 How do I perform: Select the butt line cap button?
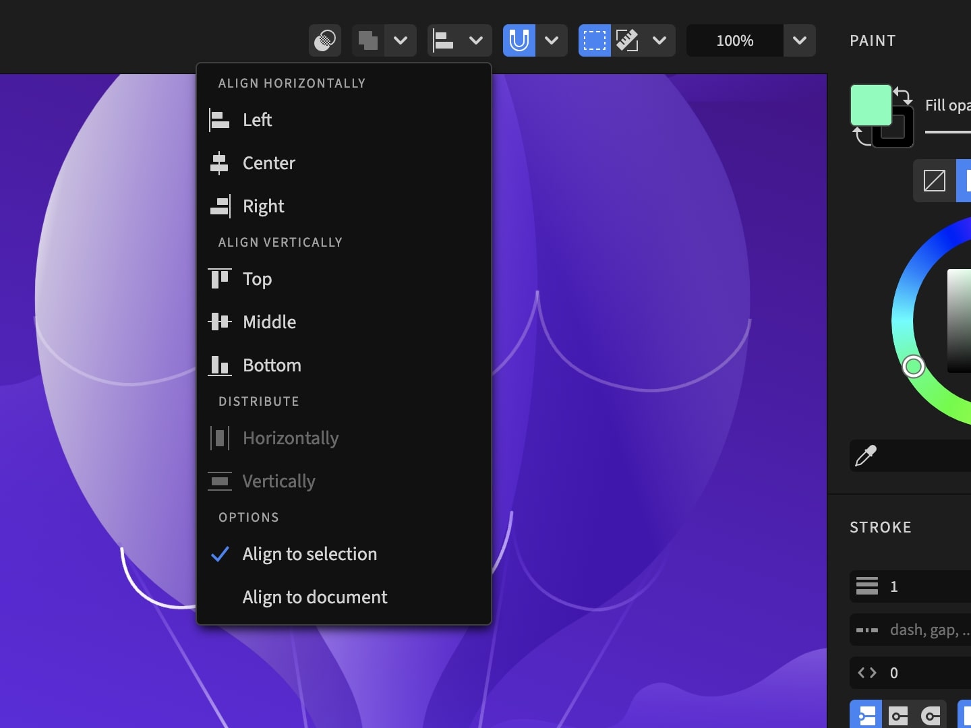click(x=866, y=715)
